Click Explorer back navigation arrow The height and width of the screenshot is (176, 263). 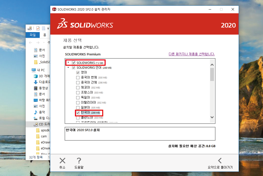pos(30,43)
